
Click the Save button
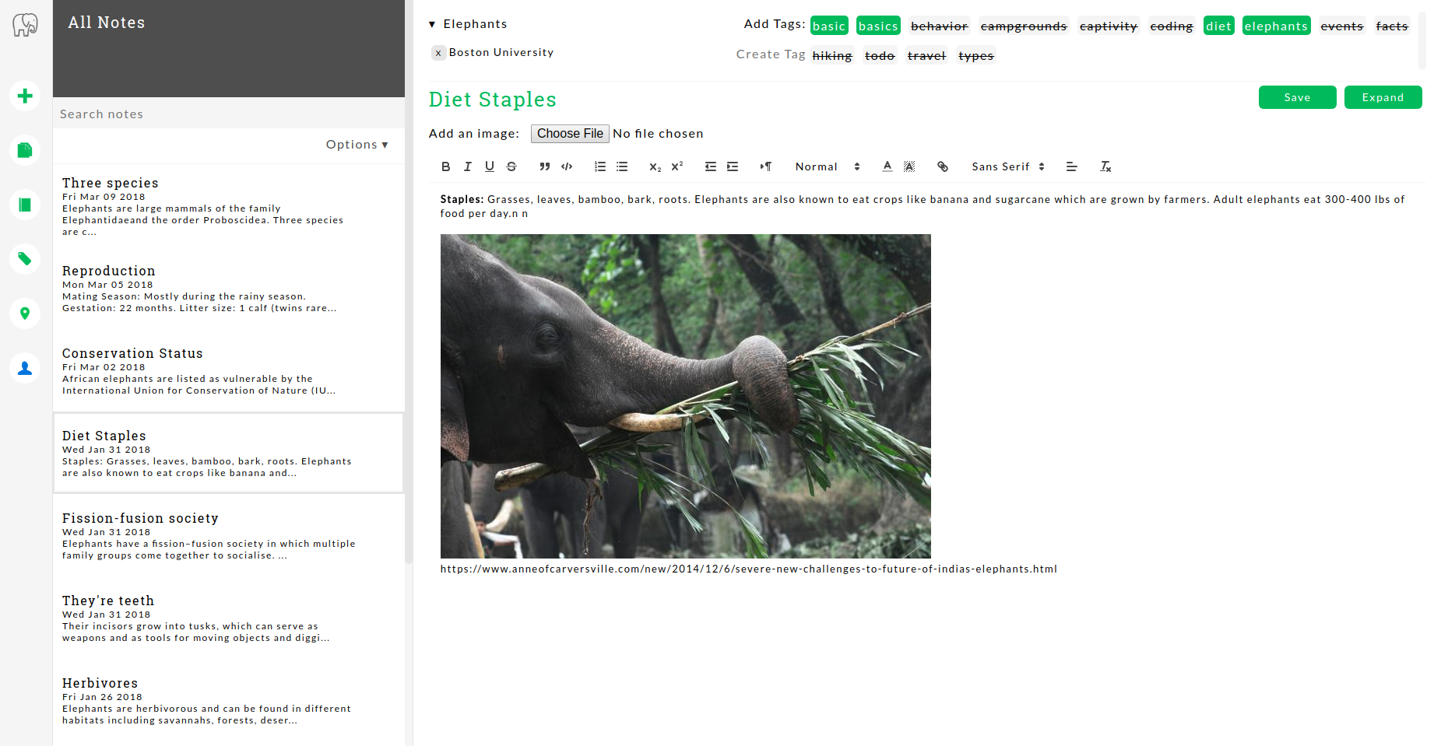[x=1297, y=97]
